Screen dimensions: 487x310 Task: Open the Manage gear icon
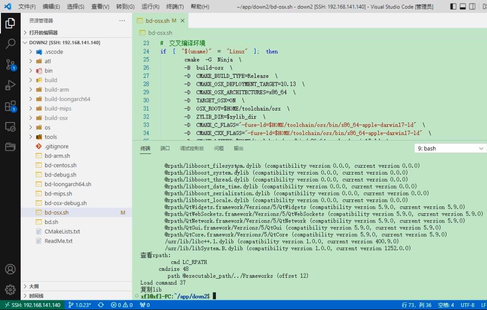click(10, 289)
